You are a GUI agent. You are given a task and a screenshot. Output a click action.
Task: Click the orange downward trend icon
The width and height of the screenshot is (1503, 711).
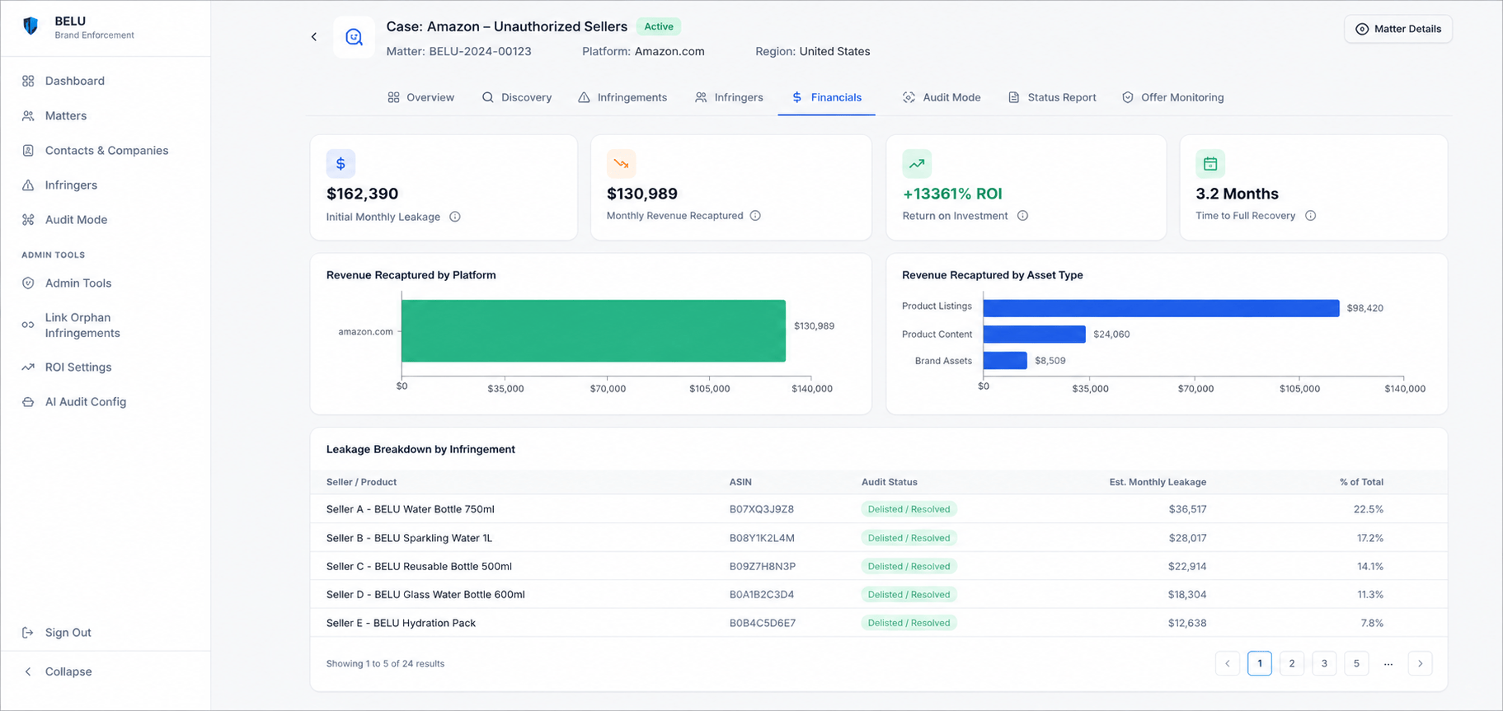click(x=621, y=164)
